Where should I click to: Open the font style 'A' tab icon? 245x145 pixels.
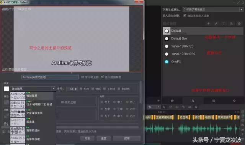193,101
